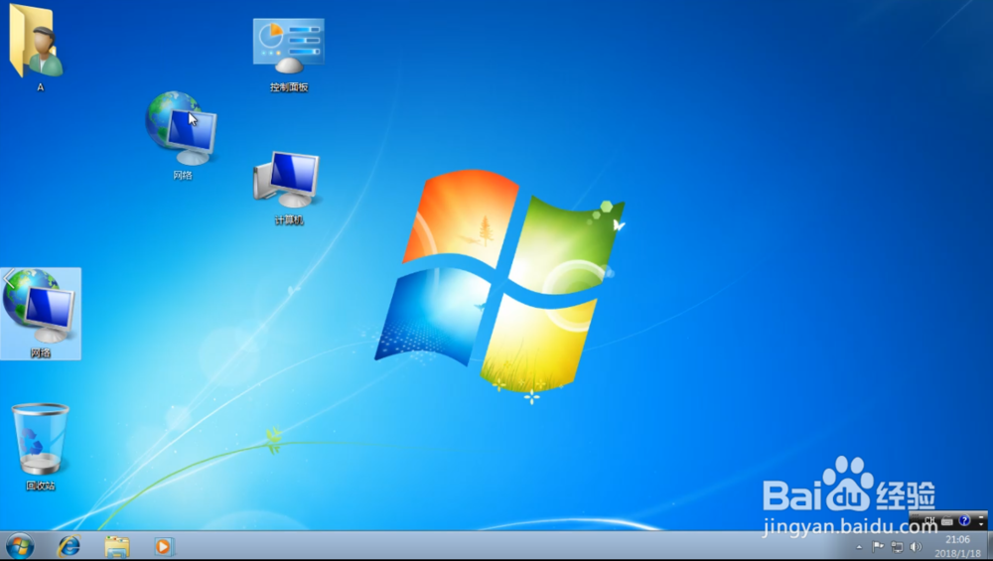The height and width of the screenshot is (561, 993).
Task: Launch Windows Media Player from the taskbar
Action: coord(163,546)
